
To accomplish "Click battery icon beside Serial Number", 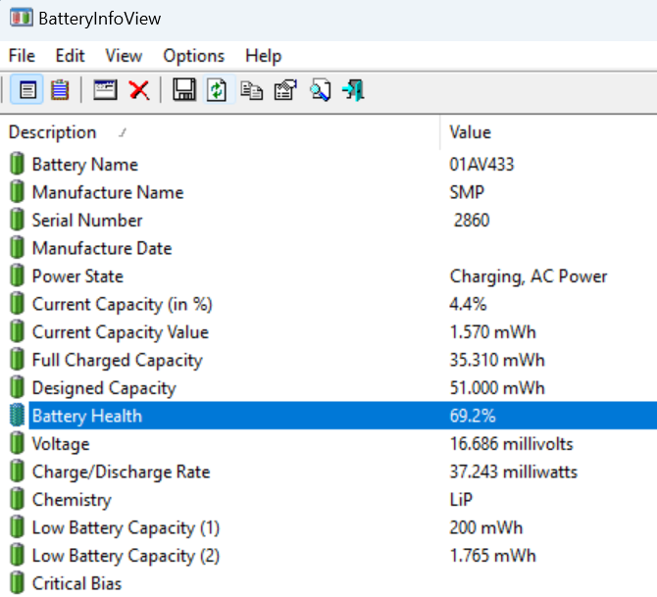I will pyautogui.click(x=17, y=220).
